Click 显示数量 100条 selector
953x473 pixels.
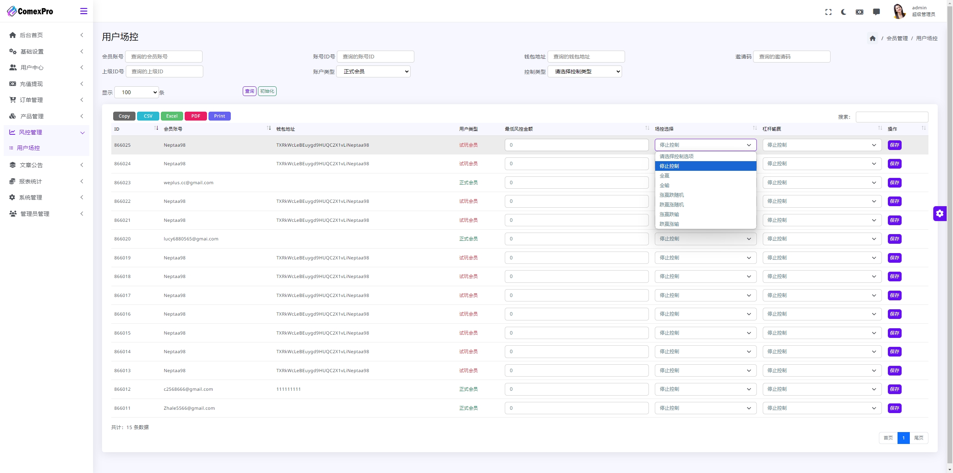(x=137, y=92)
